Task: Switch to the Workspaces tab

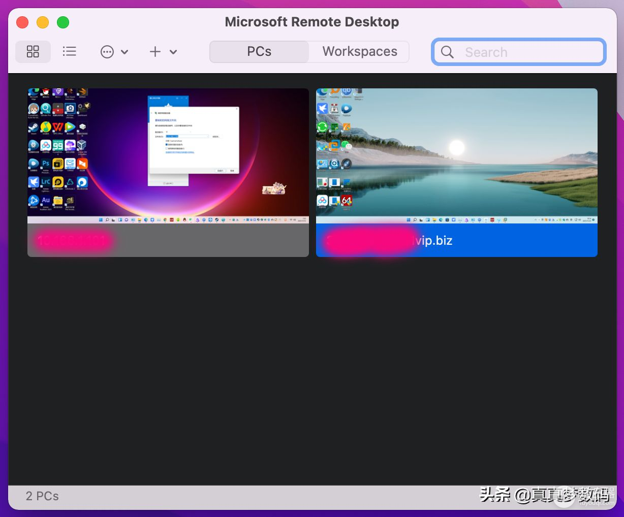Action: (x=359, y=52)
